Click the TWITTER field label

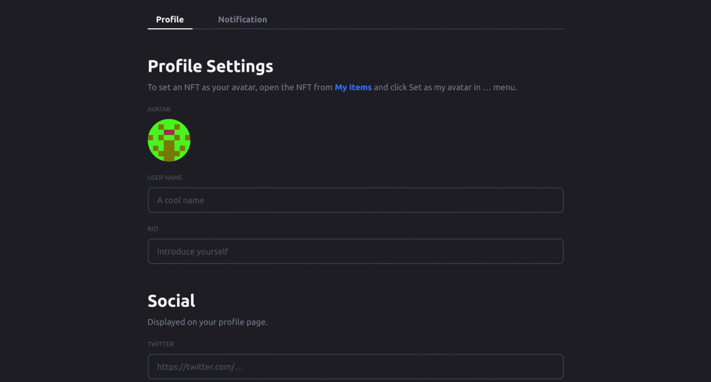(x=161, y=344)
